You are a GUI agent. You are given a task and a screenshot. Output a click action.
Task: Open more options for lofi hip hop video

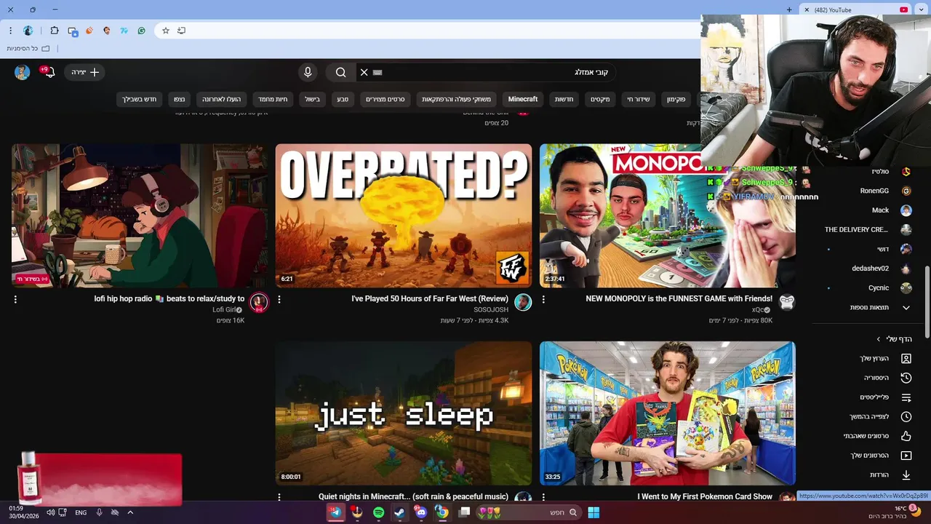pyautogui.click(x=15, y=299)
